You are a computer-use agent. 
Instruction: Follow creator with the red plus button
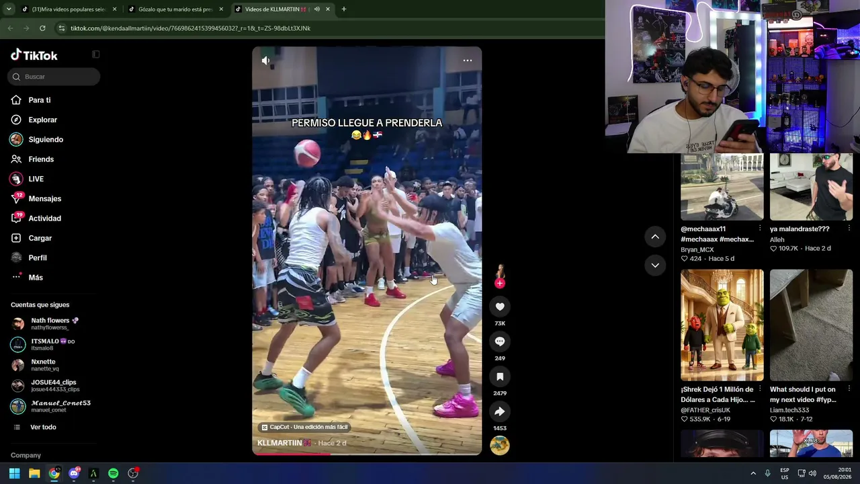point(499,284)
